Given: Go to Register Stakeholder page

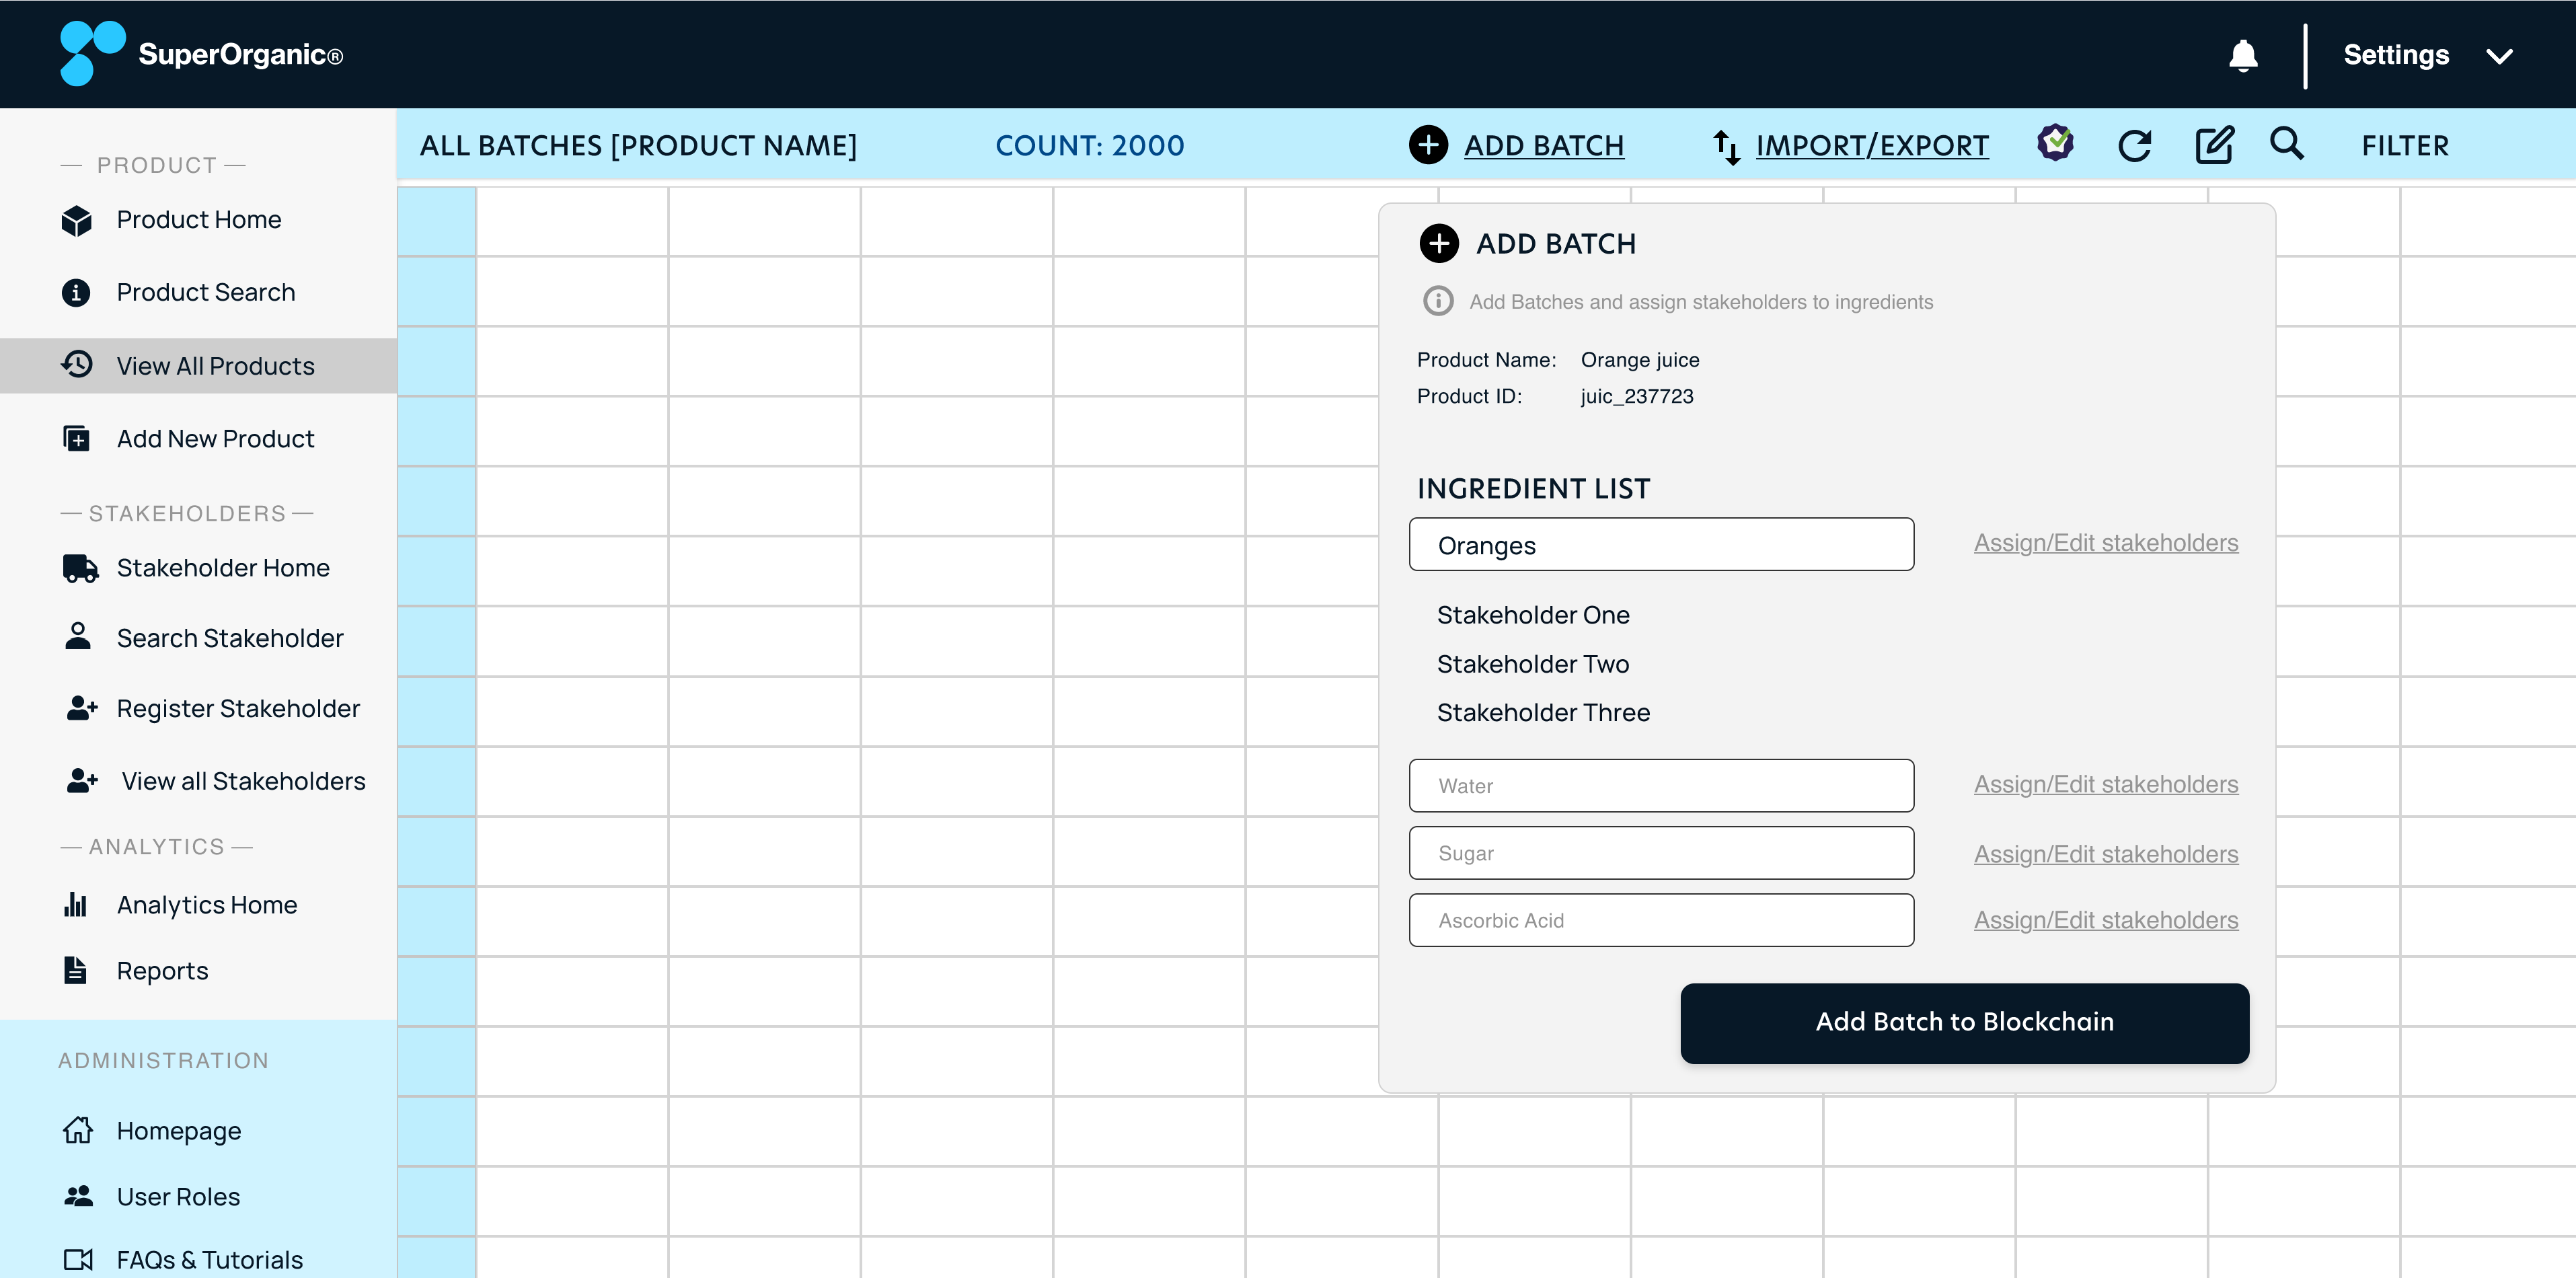Looking at the screenshot, I should [237, 708].
